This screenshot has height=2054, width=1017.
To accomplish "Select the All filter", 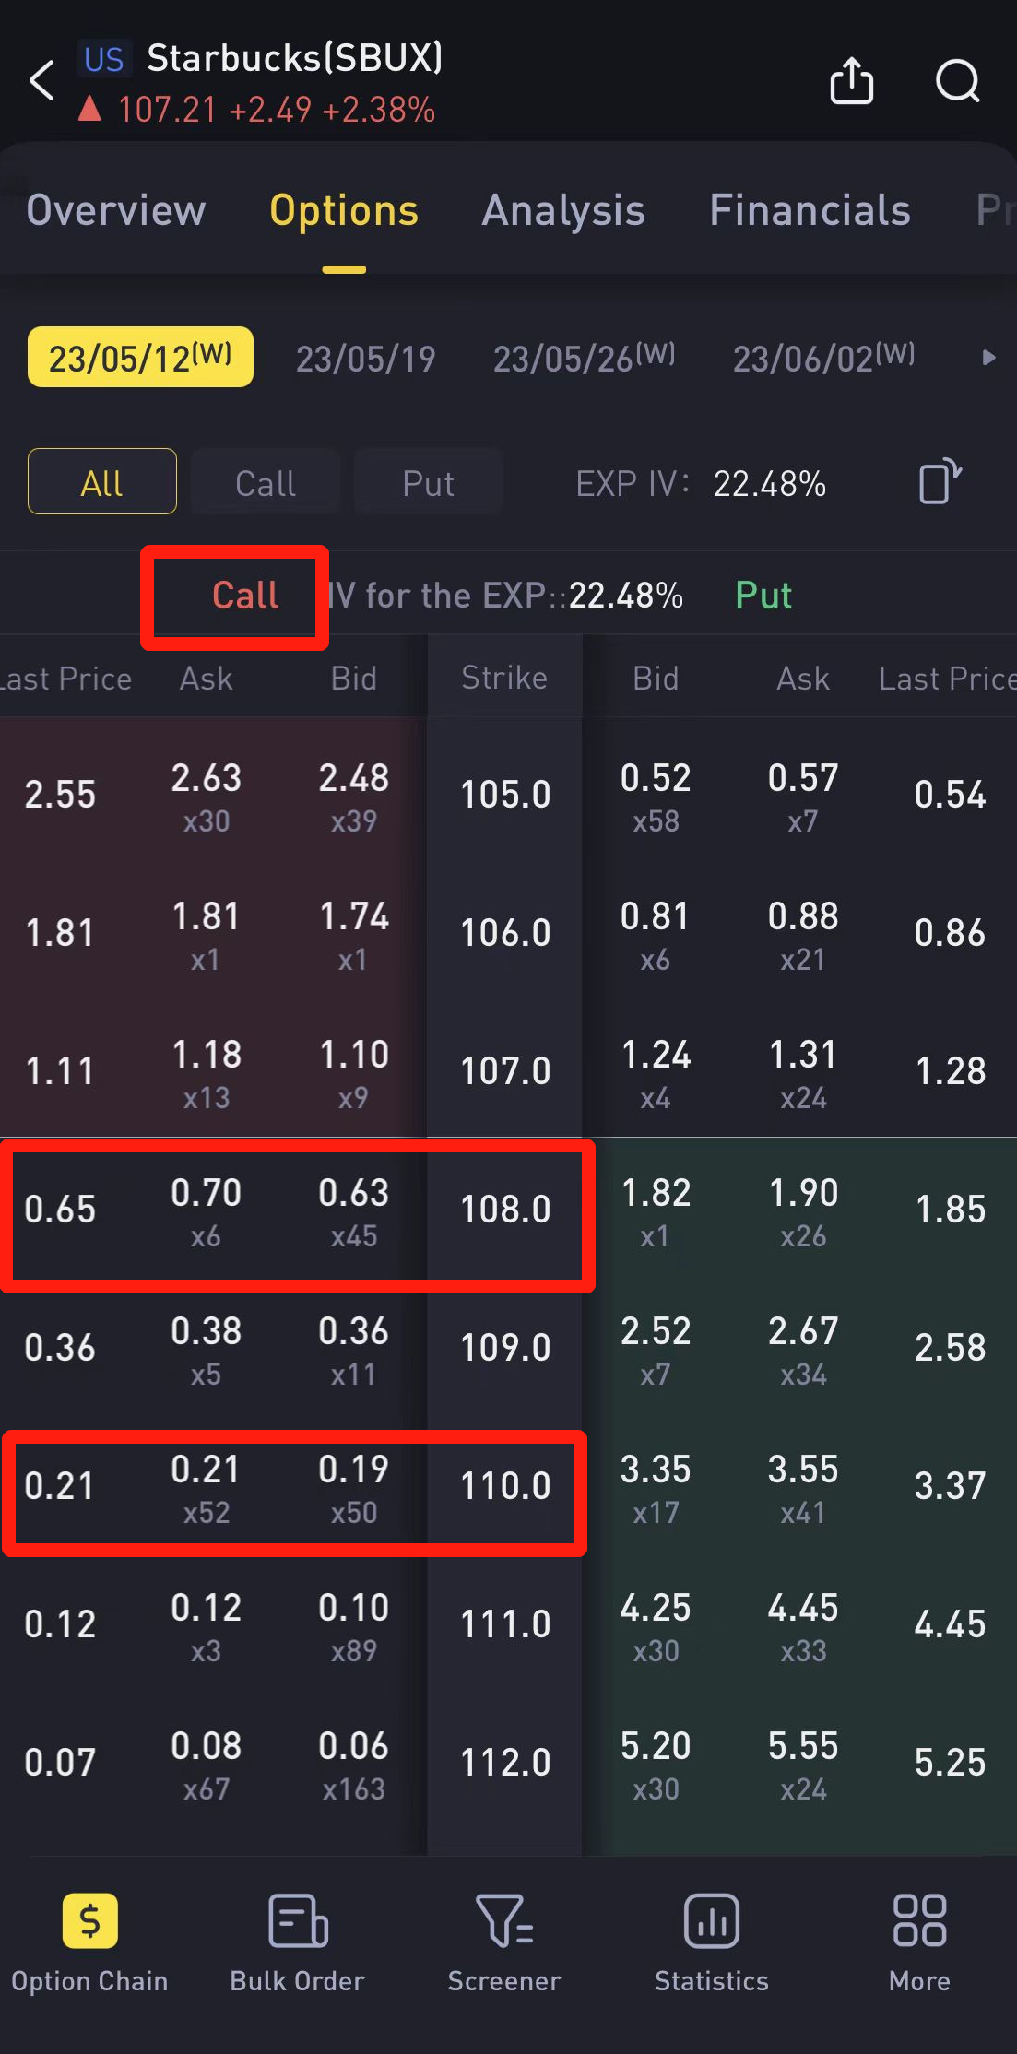I will (102, 482).
